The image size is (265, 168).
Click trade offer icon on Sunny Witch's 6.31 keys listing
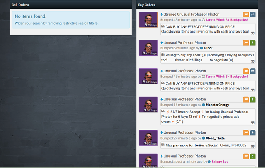[253, 71]
